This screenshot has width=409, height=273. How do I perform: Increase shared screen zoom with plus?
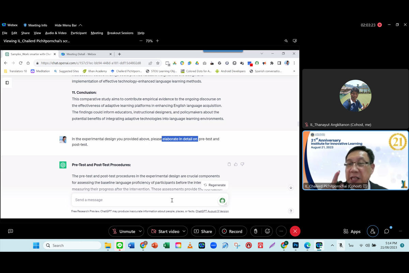click(x=157, y=41)
